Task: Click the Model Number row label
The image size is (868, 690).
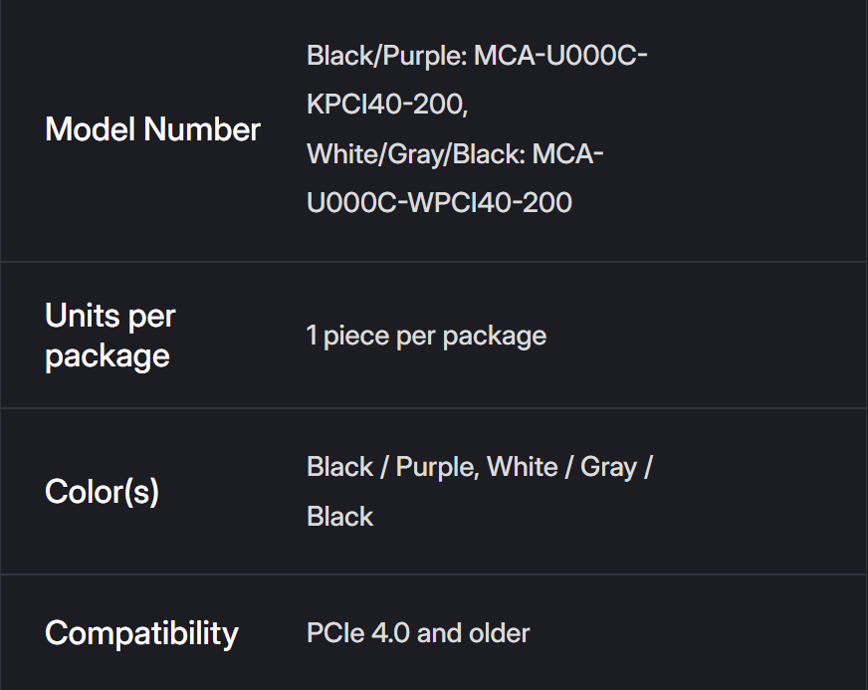Action: coord(152,129)
